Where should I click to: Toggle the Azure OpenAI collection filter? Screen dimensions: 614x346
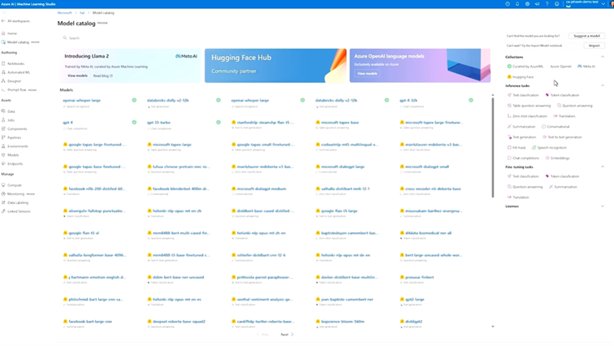(560, 67)
